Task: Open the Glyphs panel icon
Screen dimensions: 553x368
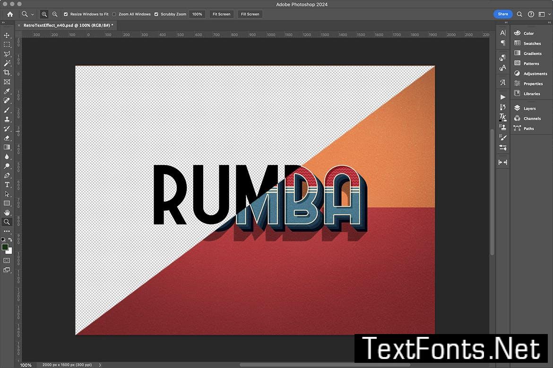Action: tap(503, 83)
